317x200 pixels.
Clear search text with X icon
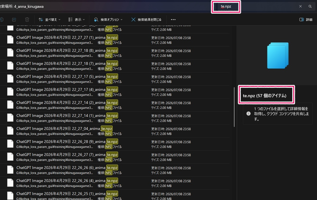pos(300,6)
